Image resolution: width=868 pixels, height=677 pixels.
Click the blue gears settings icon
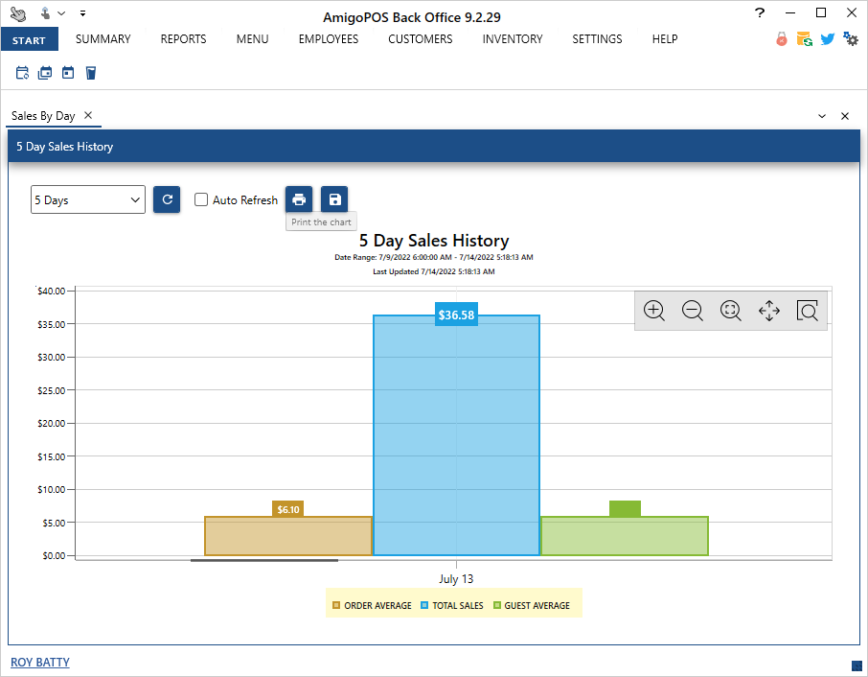point(851,39)
